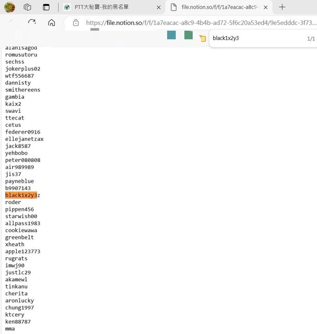Image resolution: width=317 pixels, height=334 pixels.
Task: Open the tab actions menu icon
Action: point(46,7)
